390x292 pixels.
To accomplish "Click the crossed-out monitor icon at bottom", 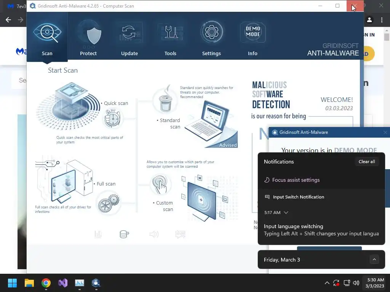I will [x=180, y=234].
